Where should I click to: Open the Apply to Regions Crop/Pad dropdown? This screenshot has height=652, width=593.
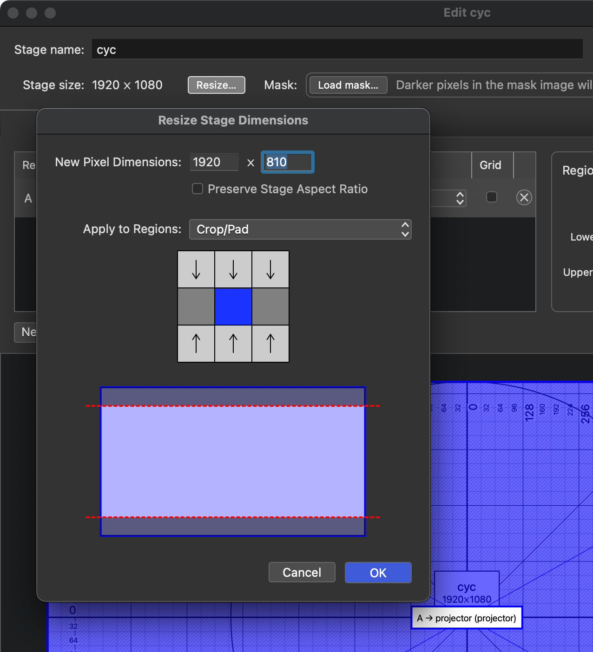pos(300,229)
